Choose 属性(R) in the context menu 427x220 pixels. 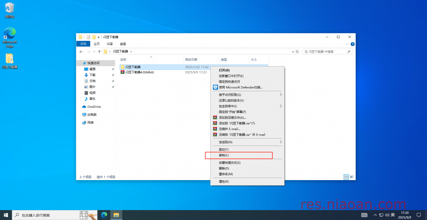pos(247,181)
